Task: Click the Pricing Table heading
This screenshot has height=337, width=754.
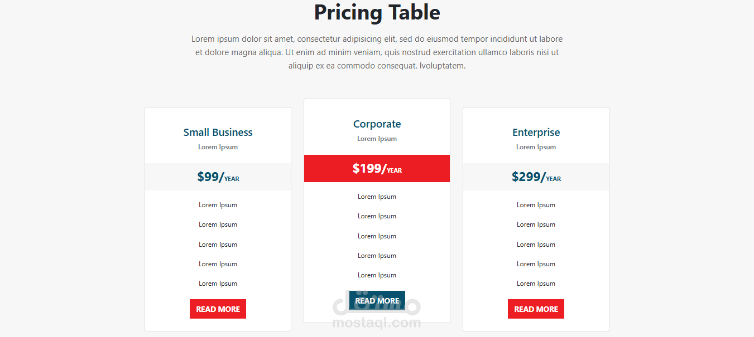Action: (377, 12)
